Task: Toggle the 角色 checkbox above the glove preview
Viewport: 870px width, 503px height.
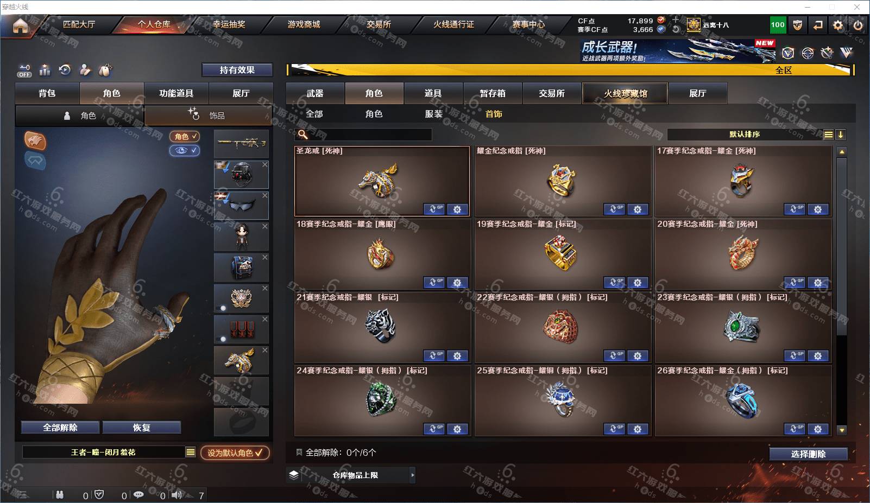Action: point(184,136)
